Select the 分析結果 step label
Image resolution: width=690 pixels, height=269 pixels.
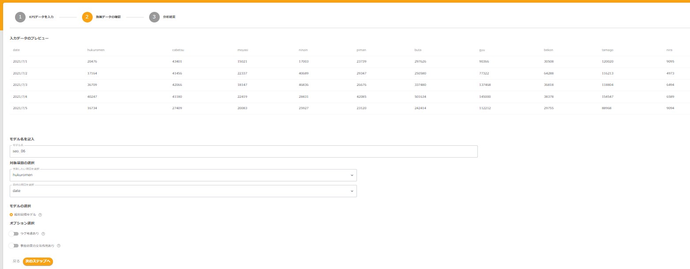tap(169, 17)
